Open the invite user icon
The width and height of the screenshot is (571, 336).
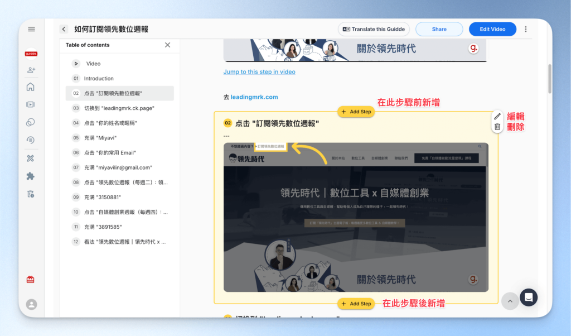[31, 70]
